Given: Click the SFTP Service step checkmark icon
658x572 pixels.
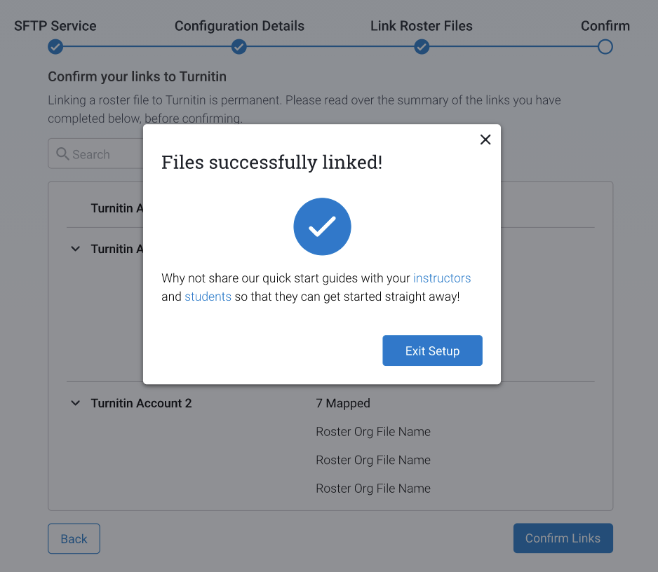Looking at the screenshot, I should (x=55, y=47).
